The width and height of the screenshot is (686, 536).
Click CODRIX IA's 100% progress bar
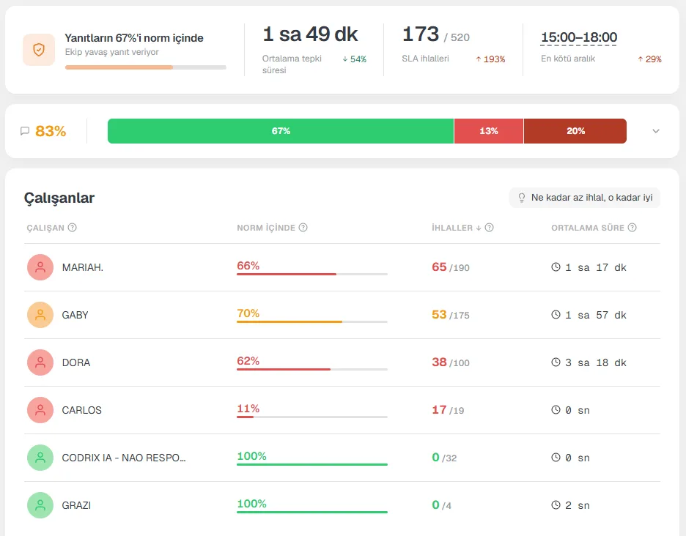[312, 465]
